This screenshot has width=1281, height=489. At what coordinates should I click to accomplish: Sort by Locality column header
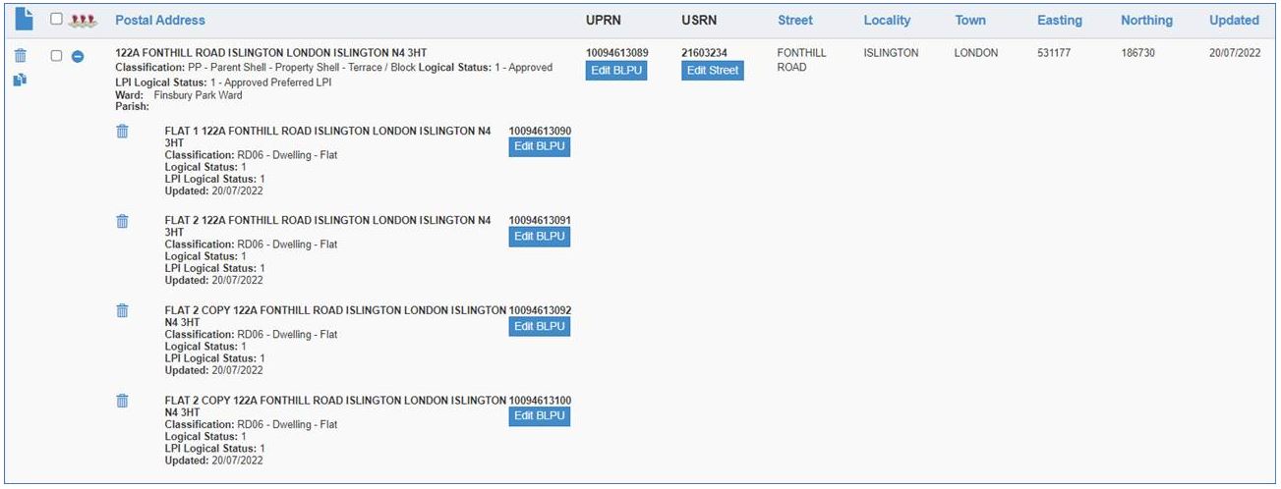tap(887, 20)
